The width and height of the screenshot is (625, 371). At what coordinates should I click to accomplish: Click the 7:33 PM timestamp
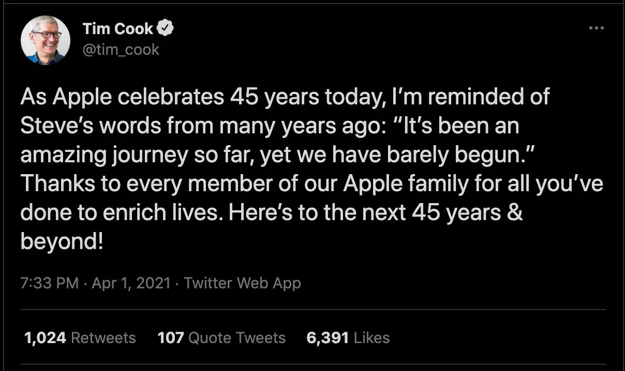50,283
